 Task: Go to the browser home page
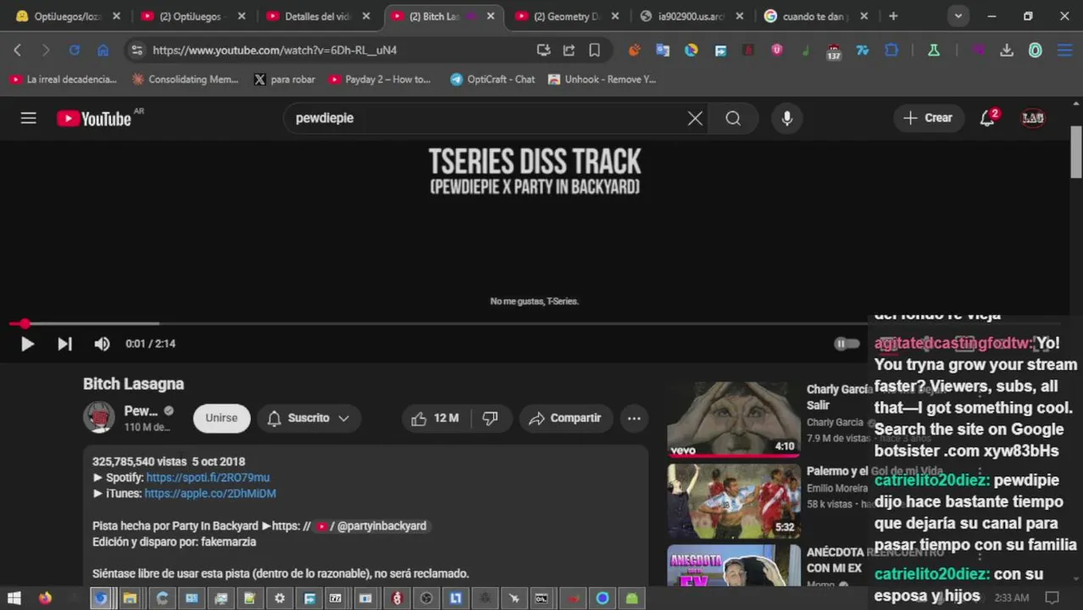tap(103, 50)
